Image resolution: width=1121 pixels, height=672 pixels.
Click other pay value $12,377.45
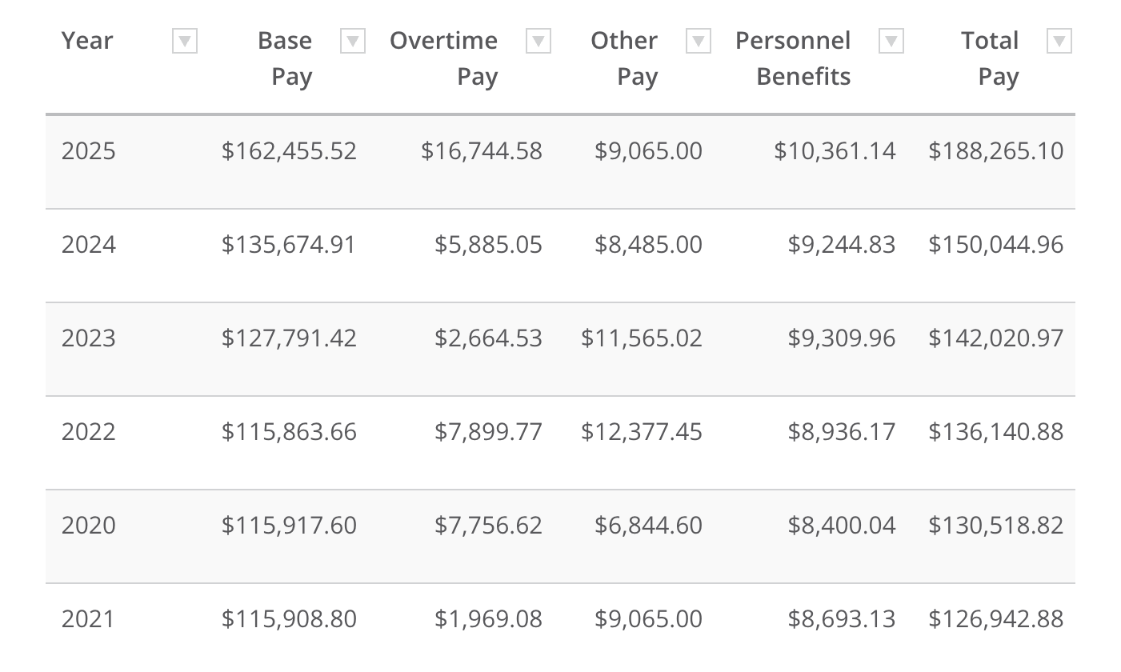coord(642,432)
